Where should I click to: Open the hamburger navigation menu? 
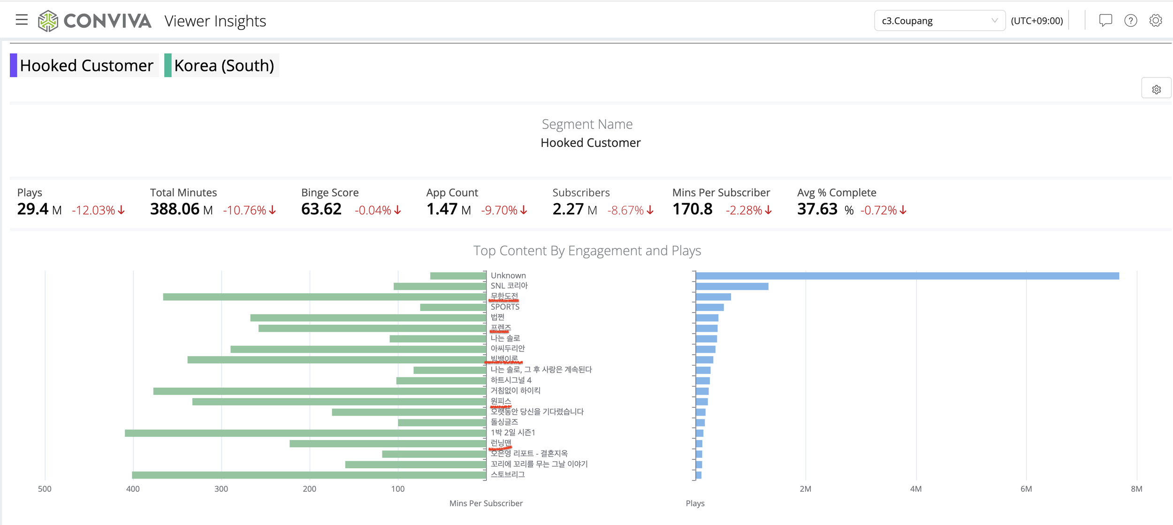[22, 20]
